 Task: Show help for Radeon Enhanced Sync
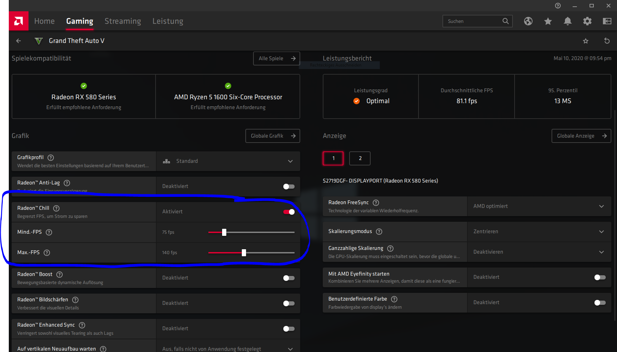[82, 325]
